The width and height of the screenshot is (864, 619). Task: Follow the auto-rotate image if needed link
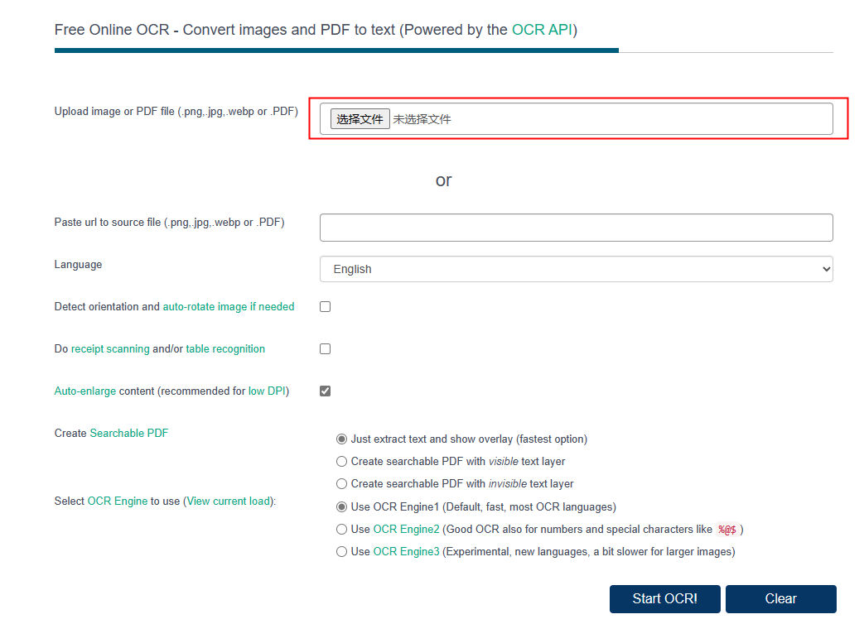click(x=228, y=307)
